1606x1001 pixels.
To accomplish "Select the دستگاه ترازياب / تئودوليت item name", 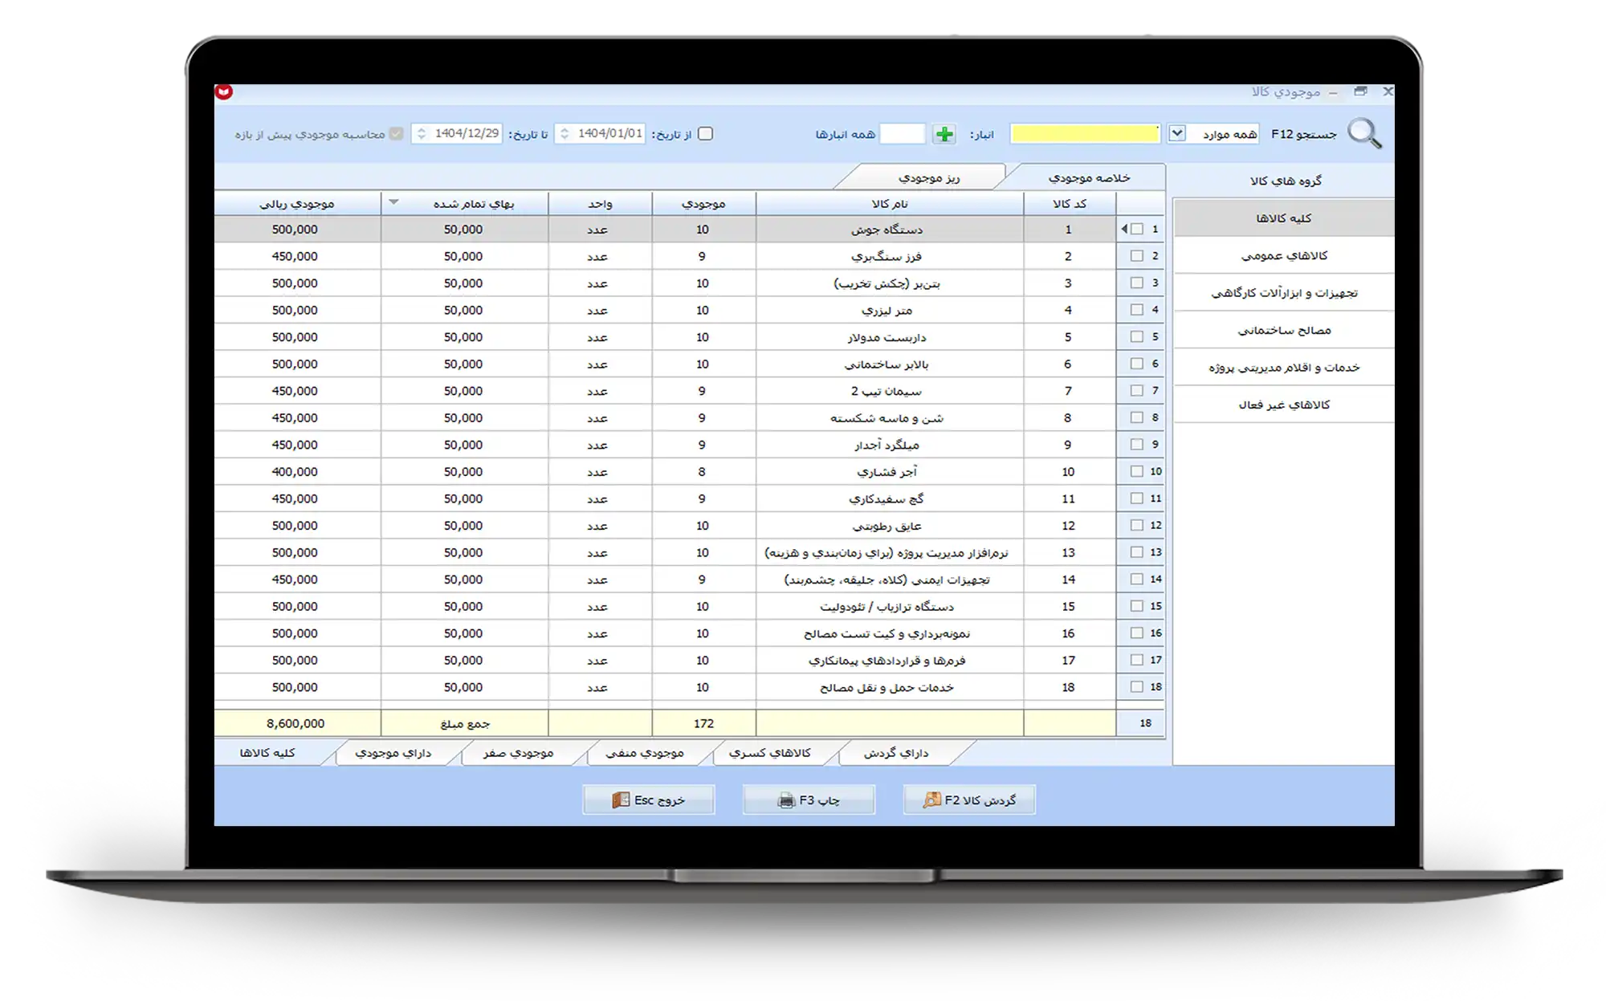I will tap(887, 606).
